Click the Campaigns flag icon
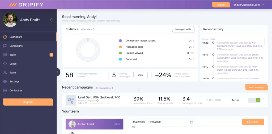 pos(5,46)
